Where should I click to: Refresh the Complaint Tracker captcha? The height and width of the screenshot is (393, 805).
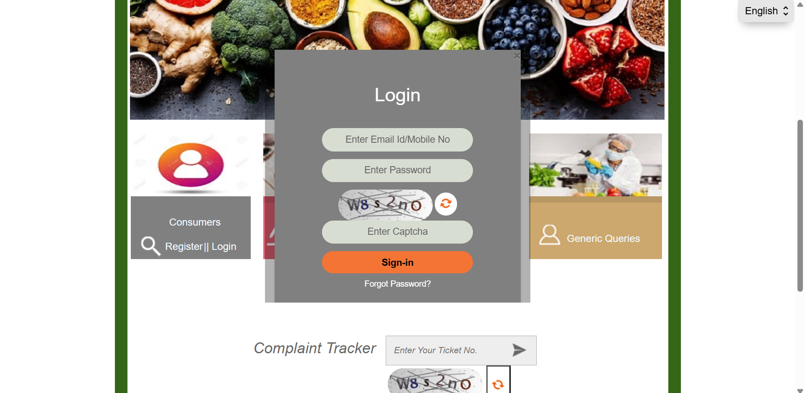coord(498,384)
